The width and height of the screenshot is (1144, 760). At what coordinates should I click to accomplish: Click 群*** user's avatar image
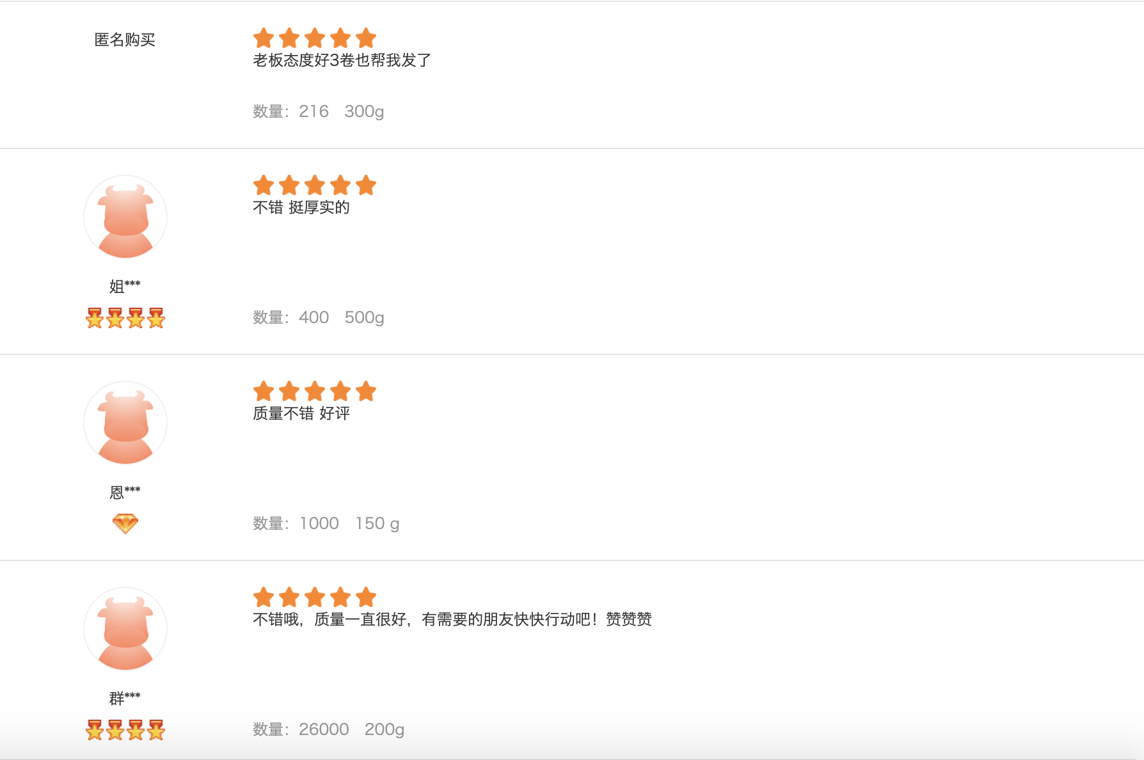pyautogui.click(x=125, y=629)
